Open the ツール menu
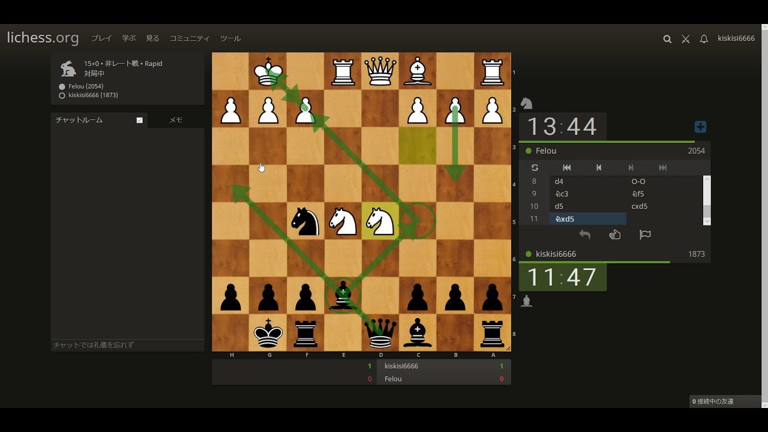Screen dimensions: 768x432 (x=230, y=38)
